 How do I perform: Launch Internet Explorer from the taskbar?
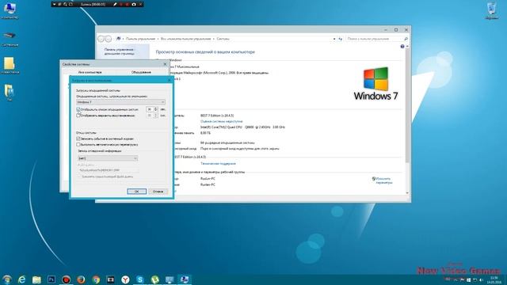(21, 279)
